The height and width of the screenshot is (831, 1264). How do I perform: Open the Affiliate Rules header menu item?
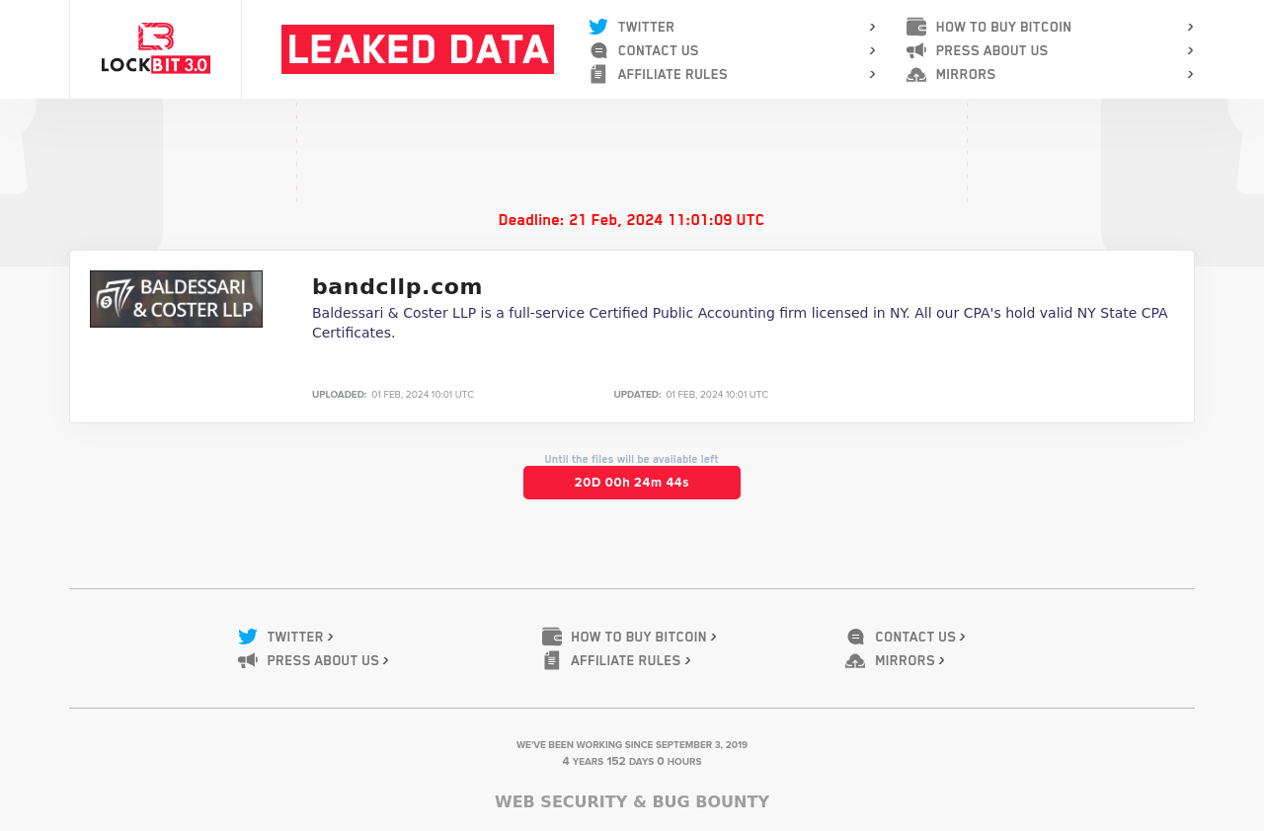[x=672, y=74]
